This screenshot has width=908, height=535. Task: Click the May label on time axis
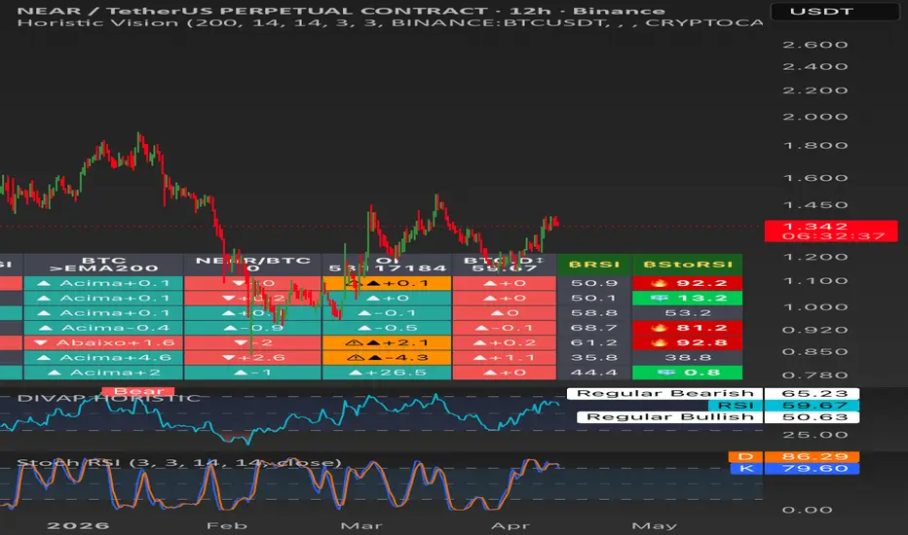(x=655, y=525)
